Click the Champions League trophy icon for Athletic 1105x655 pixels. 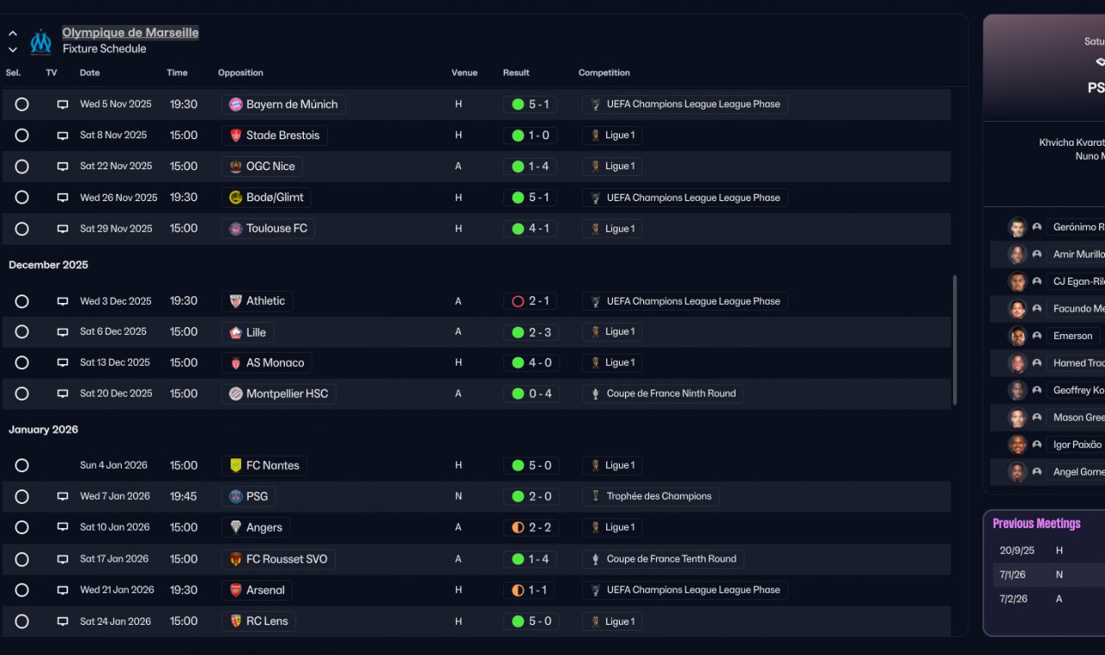pos(596,301)
